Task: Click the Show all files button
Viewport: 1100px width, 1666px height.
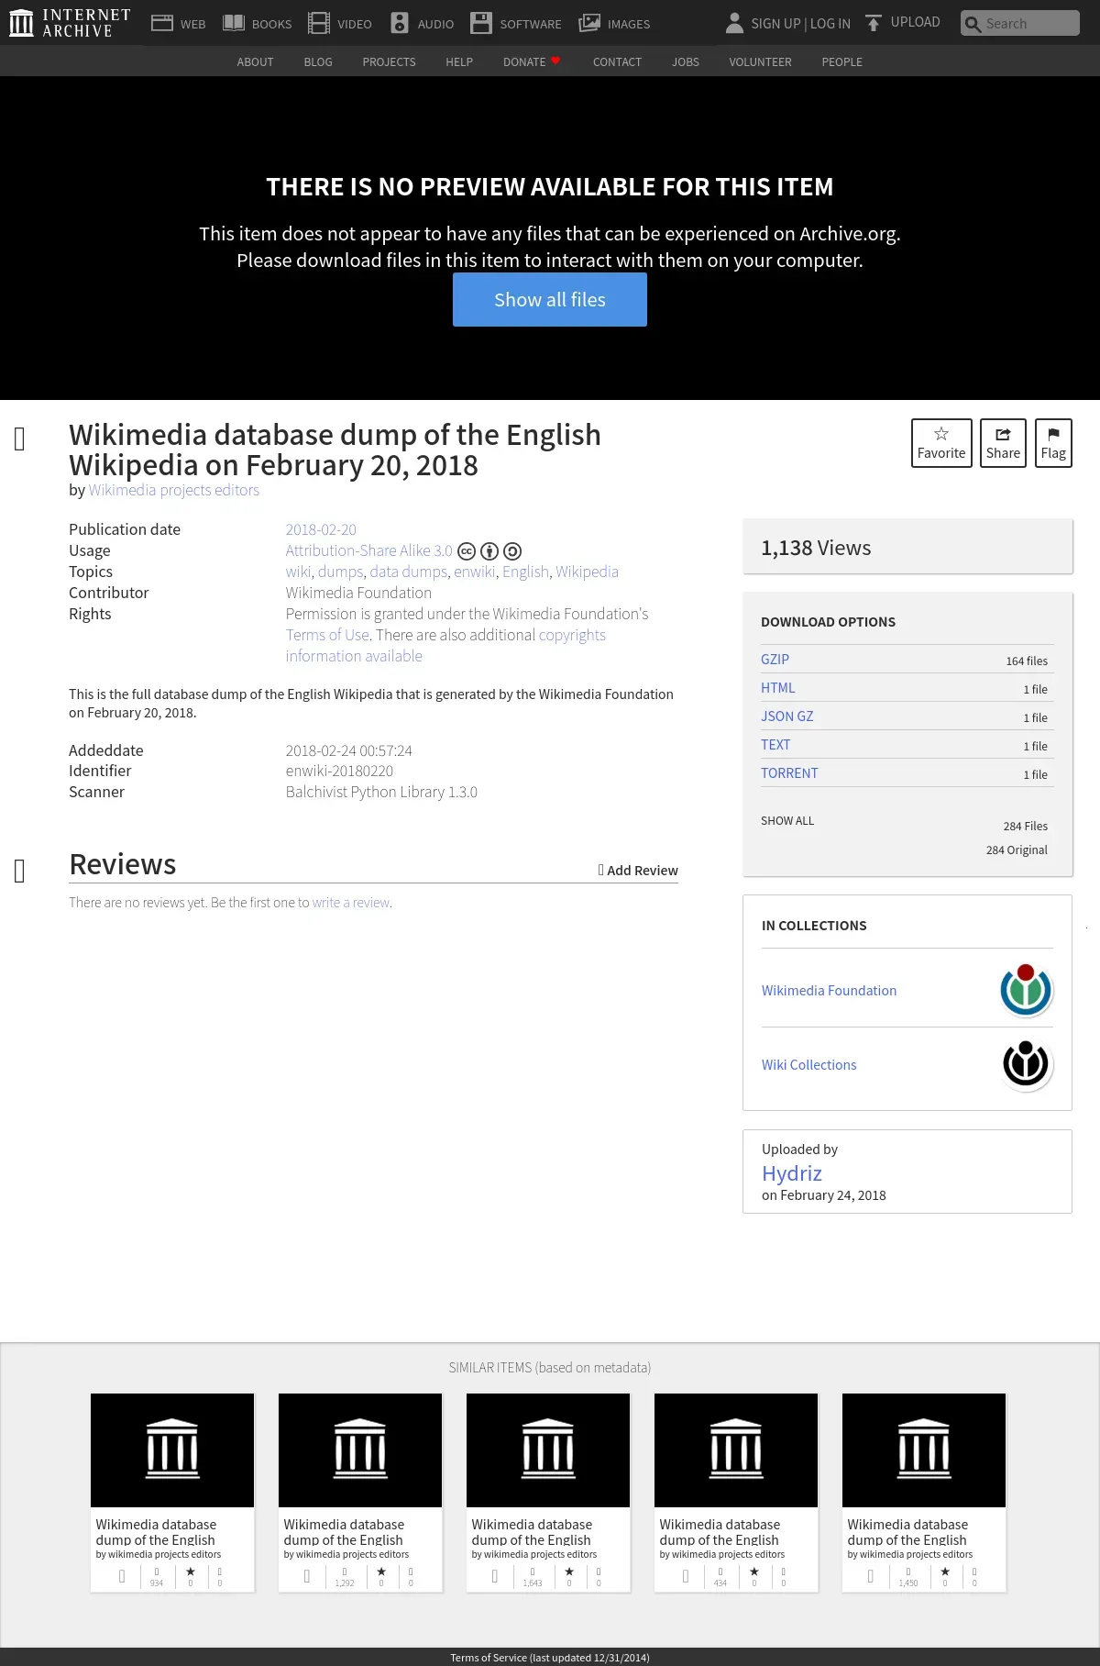Action: [550, 299]
